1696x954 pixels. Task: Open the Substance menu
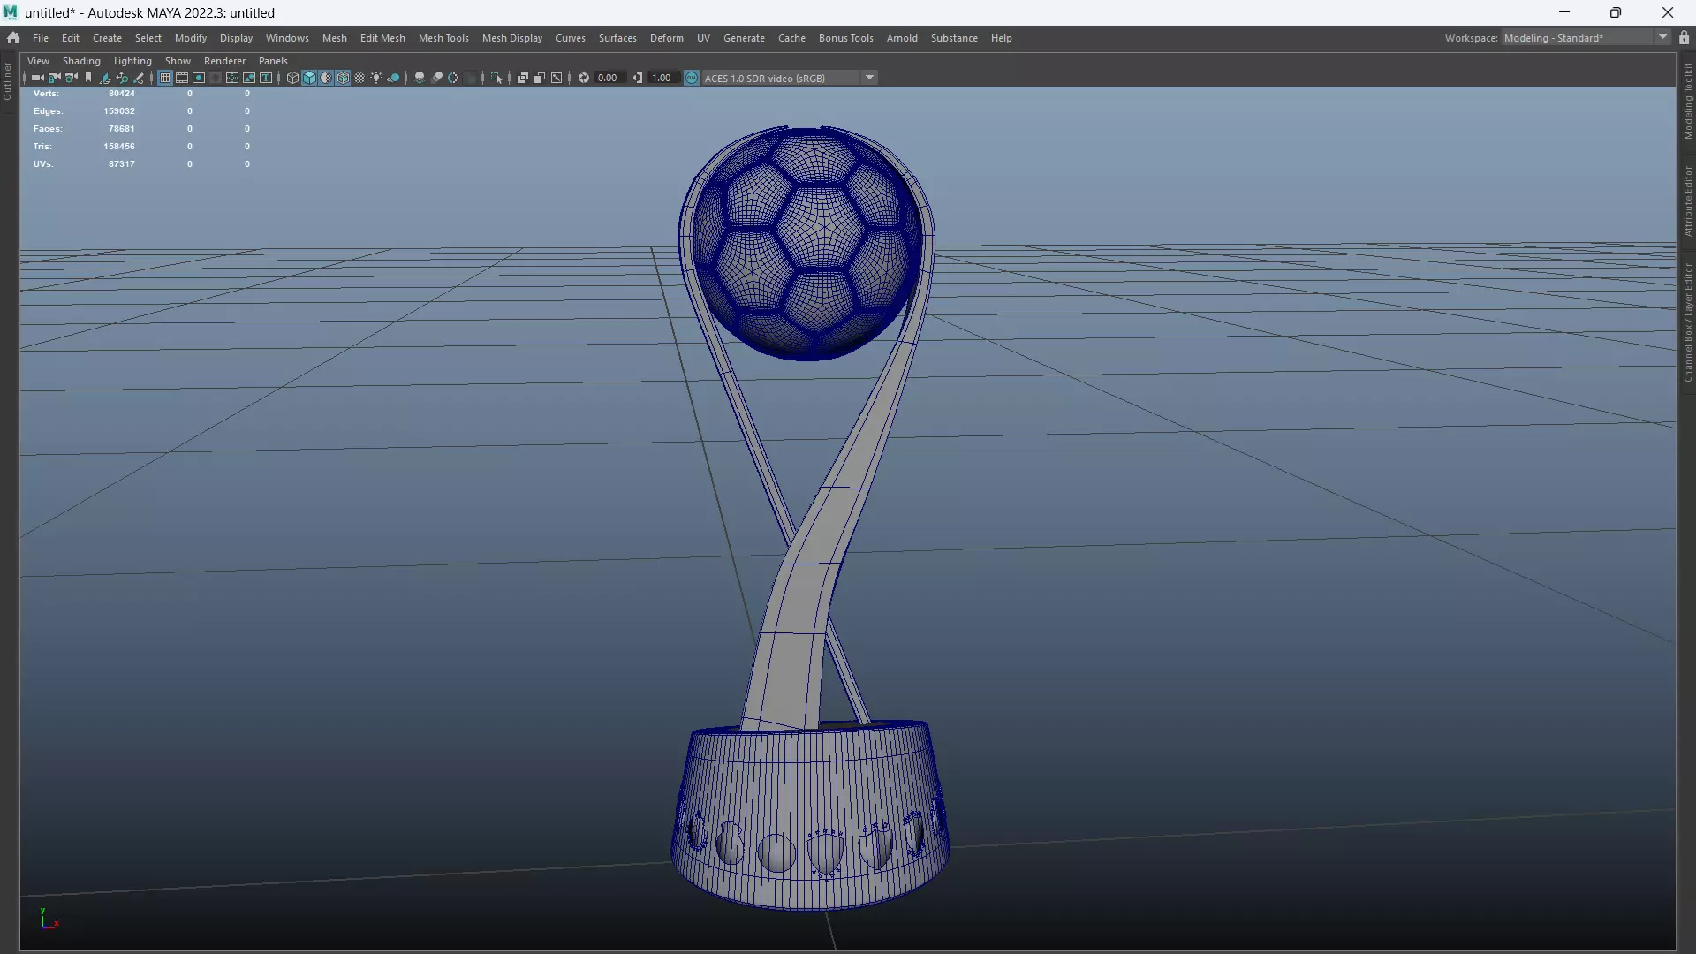pos(954,38)
